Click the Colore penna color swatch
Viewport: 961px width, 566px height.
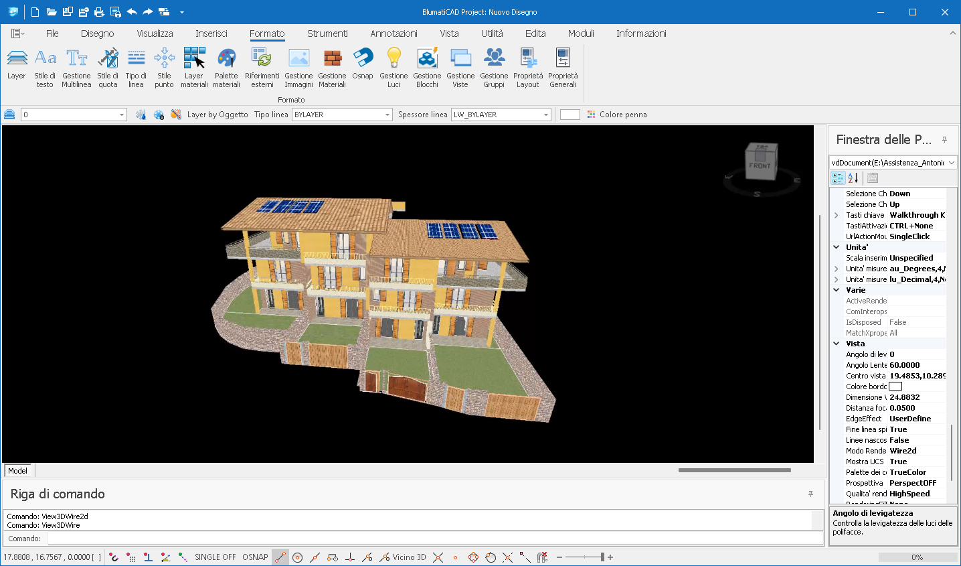(570, 115)
